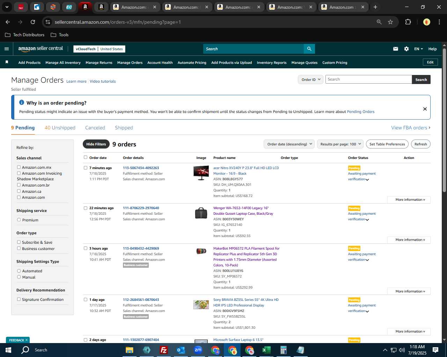
Task: Check the Amazon.com.mx sales channel filter
Action: pos(19,167)
